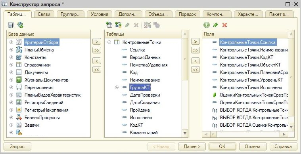This screenshot has height=154, width=301.
Task: Click the Отмена button
Action: tap(253, 146)
